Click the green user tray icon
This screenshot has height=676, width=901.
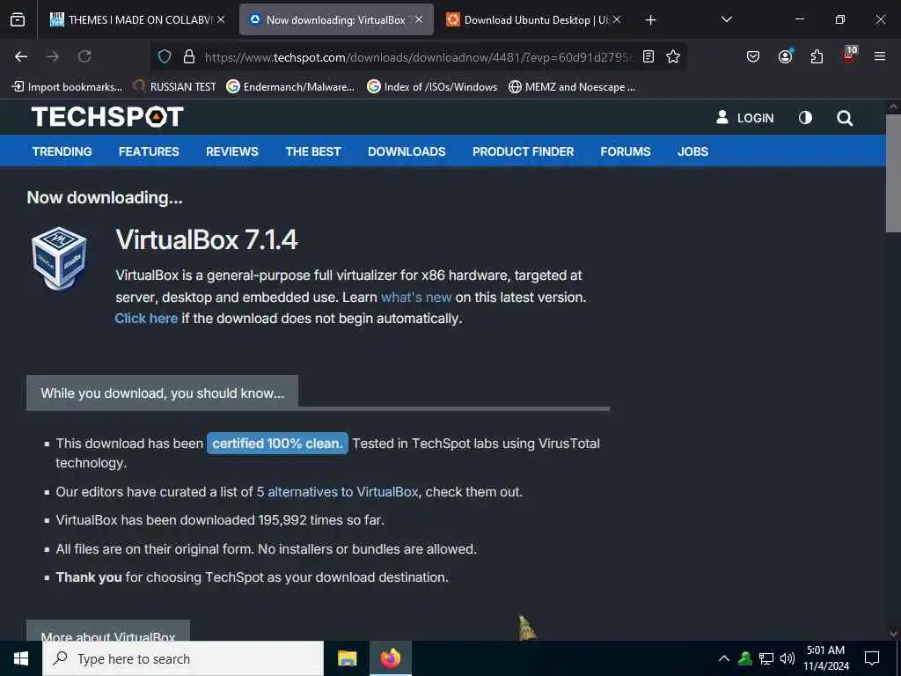pos(745,658)
